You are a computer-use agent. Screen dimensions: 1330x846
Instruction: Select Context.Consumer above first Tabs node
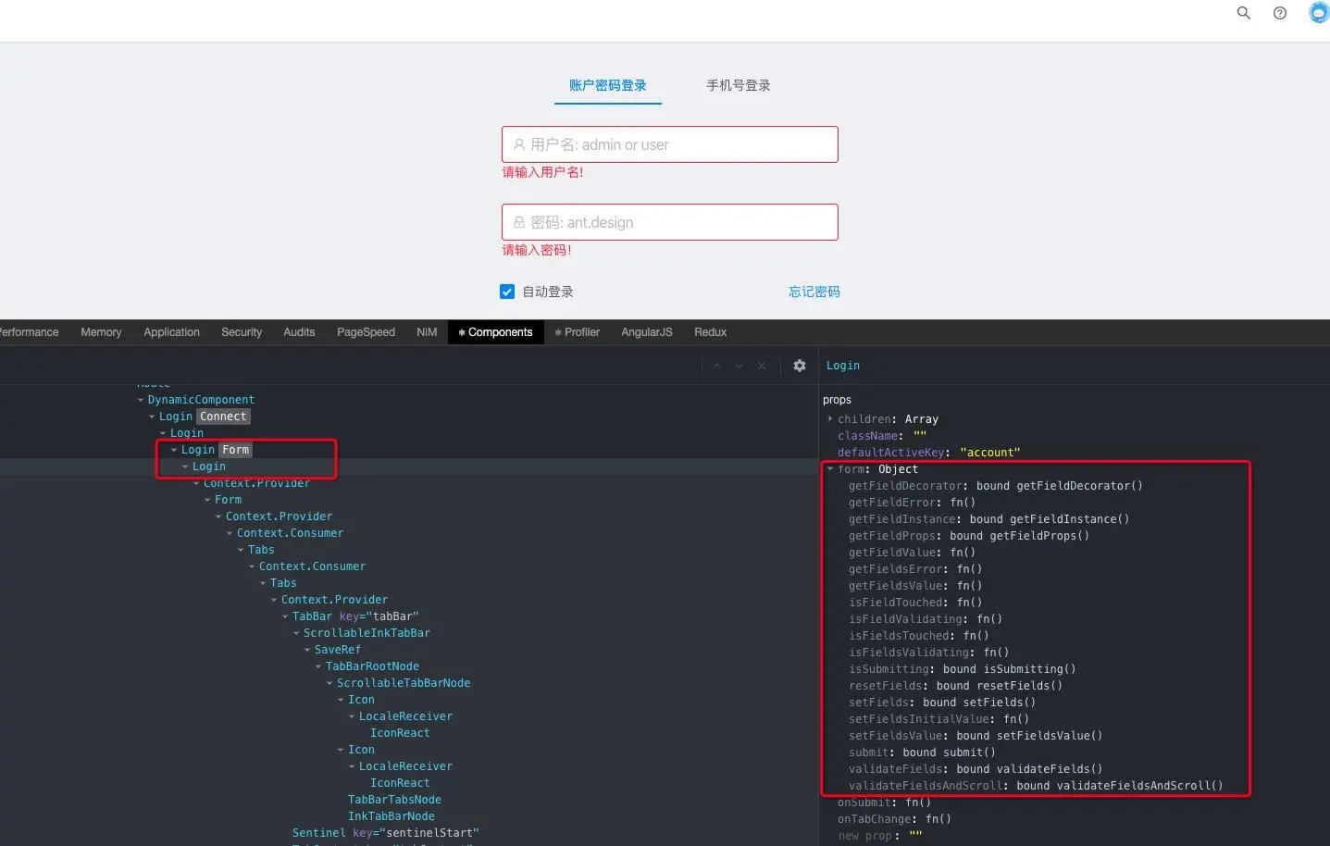(290, 533)
